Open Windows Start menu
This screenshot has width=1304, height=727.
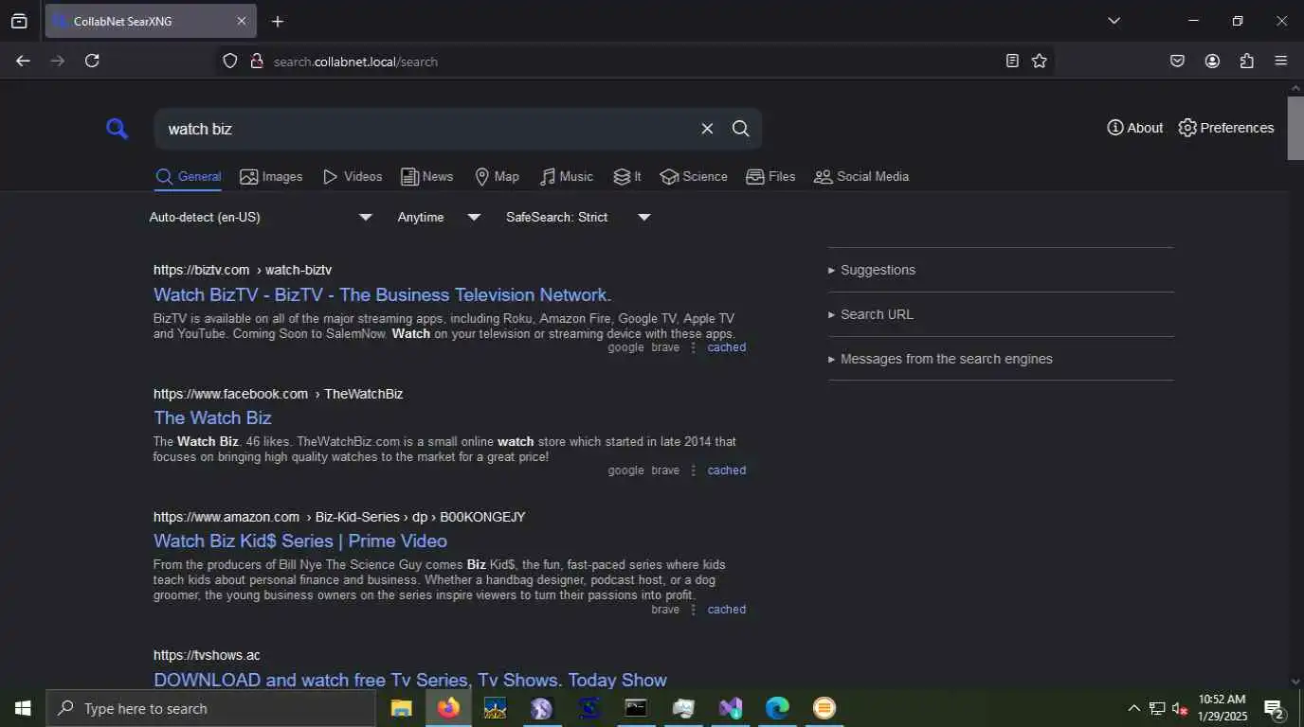tap(23, 708)
